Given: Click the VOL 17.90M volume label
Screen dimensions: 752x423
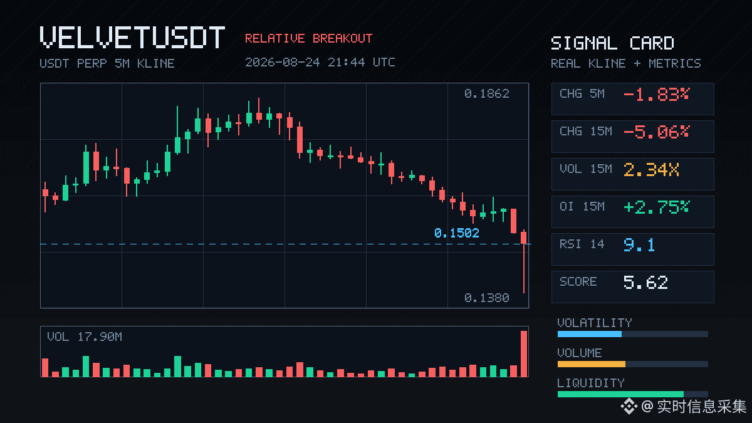Looking at the screenshot, I should (85, 337).
